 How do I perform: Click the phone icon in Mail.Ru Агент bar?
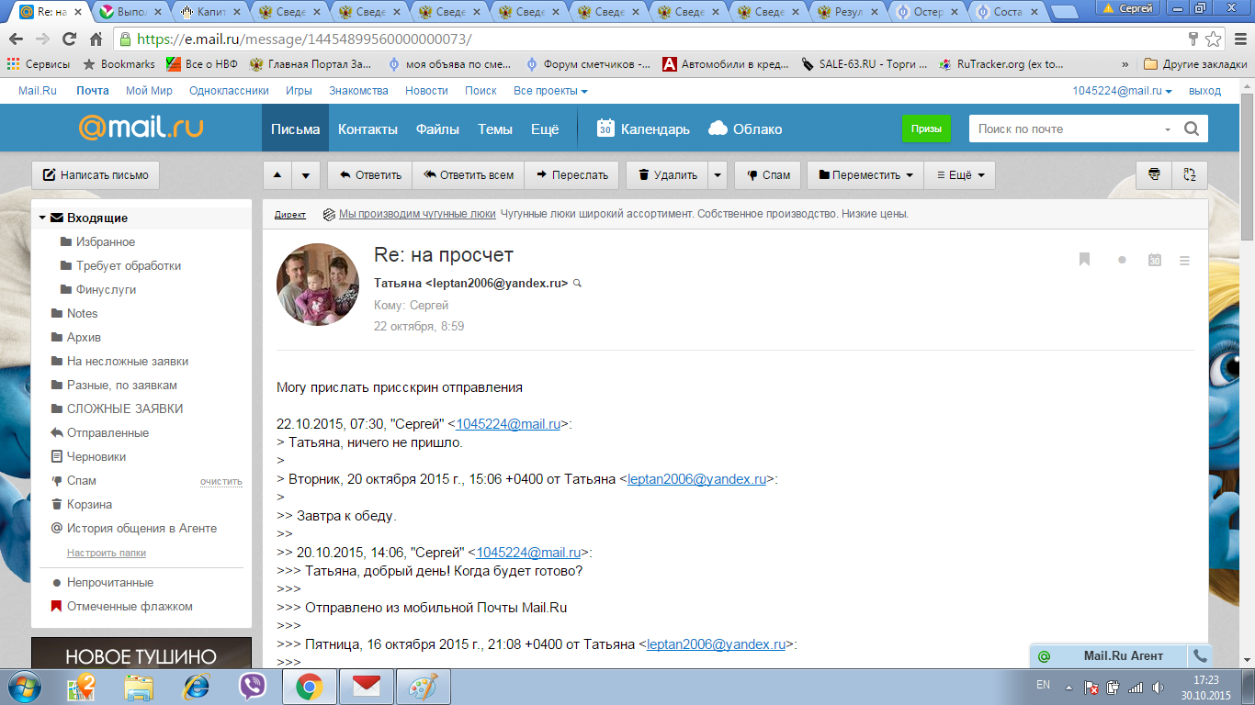tap(1199, 655)
